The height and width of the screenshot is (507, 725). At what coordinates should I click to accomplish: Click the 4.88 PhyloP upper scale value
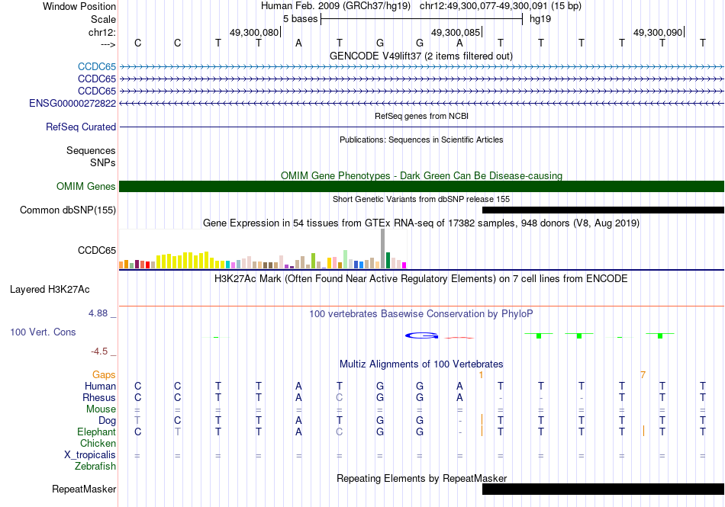(98, 313)
